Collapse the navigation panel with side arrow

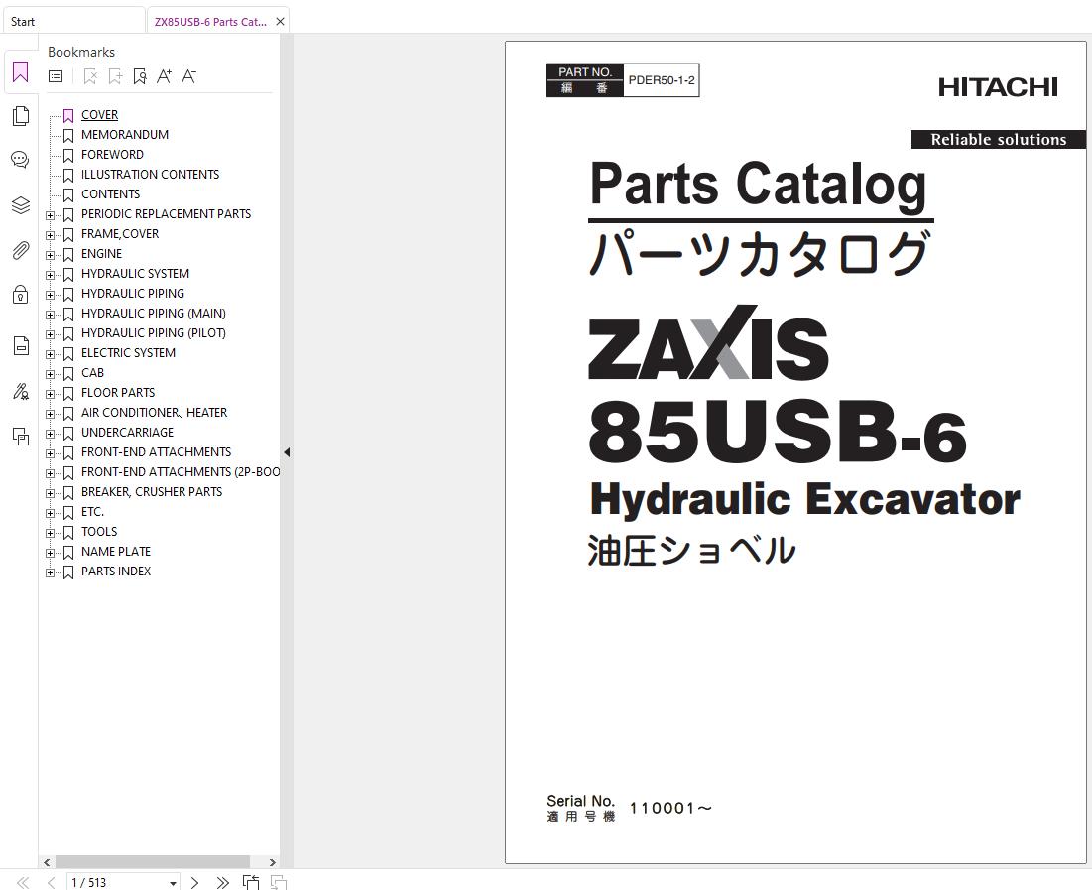pyautogui.click(x=287, y=452)
